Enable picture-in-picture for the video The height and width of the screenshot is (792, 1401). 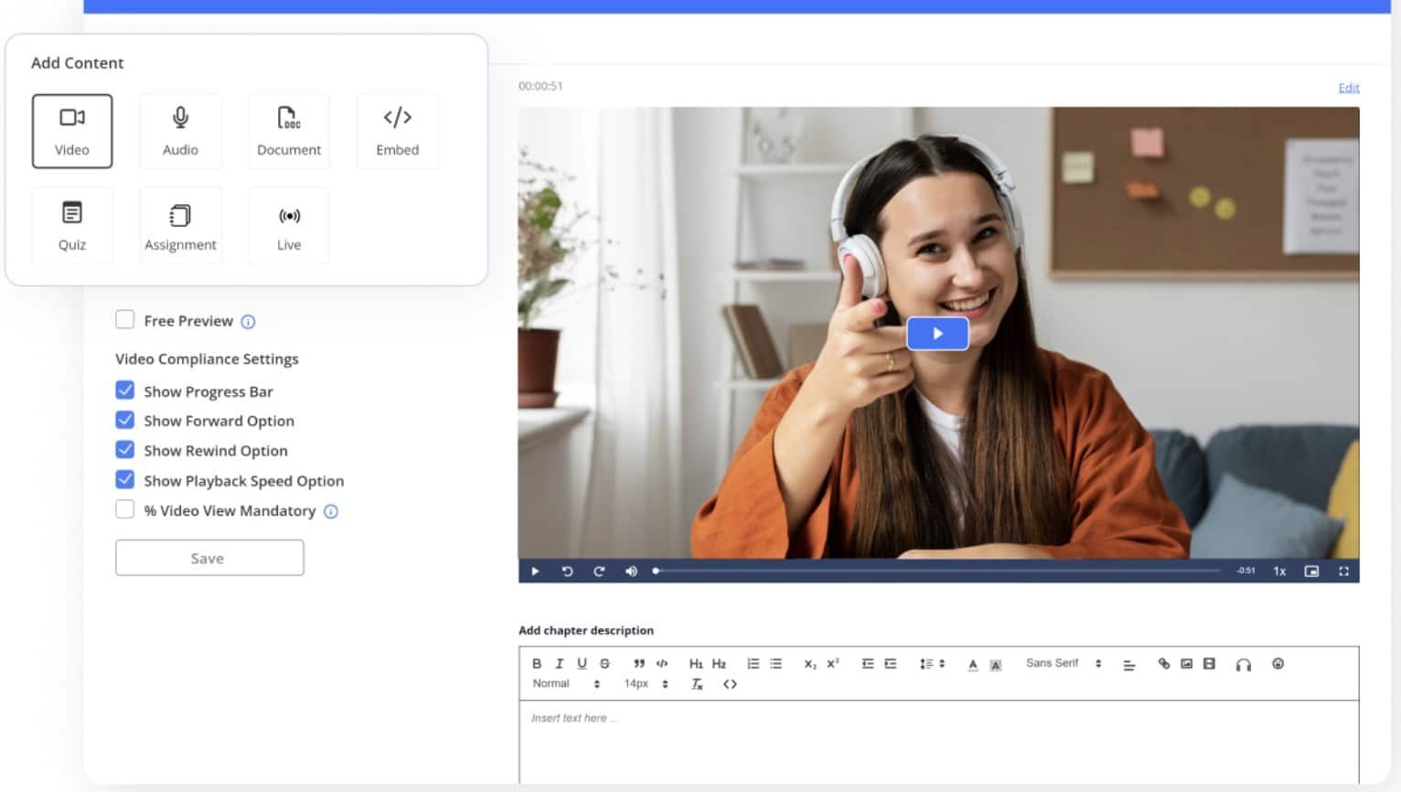1311,572
